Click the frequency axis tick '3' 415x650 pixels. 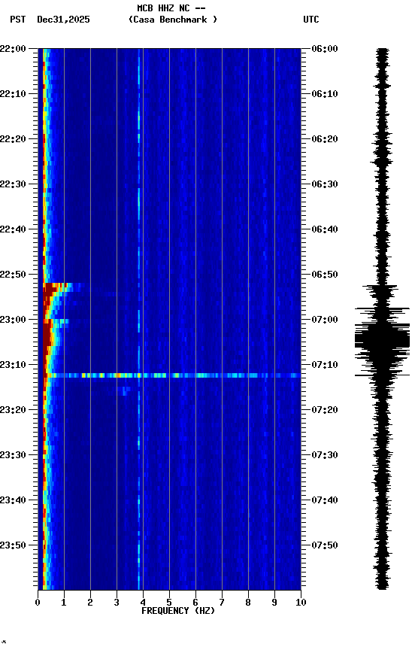pyautogui.click(x=117, y=603)
